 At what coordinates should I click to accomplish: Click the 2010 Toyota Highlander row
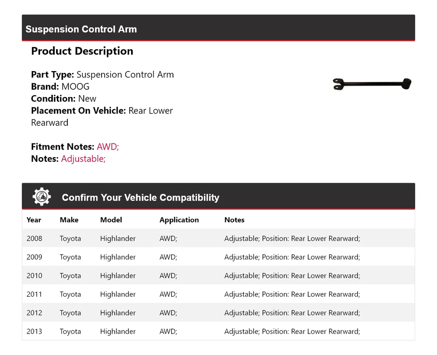pos(218,275)
